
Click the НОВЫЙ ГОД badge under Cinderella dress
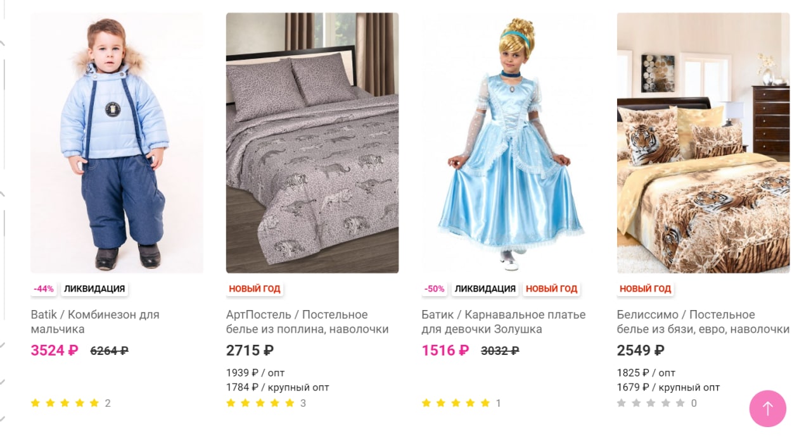click(552, 289)
